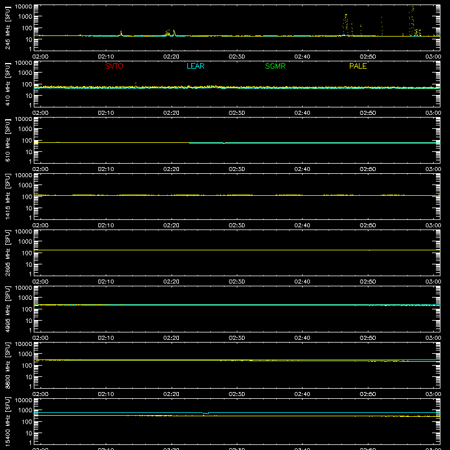Click the 100 y-axis value on 610 MHz plot
Screen dimensions: 450x450
coord(27,141)
